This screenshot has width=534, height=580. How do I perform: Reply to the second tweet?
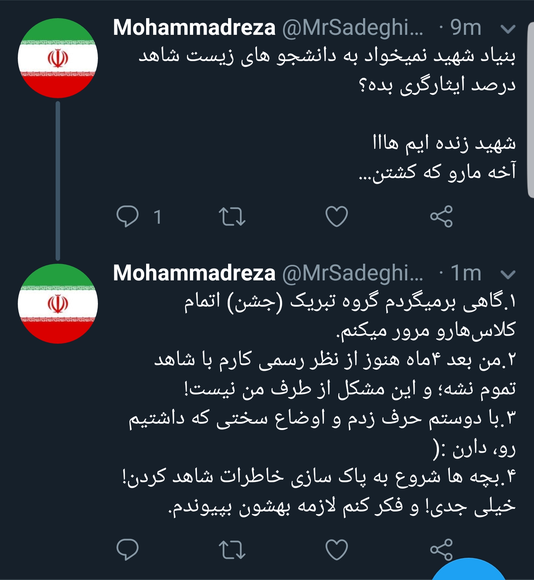[128, 549]
